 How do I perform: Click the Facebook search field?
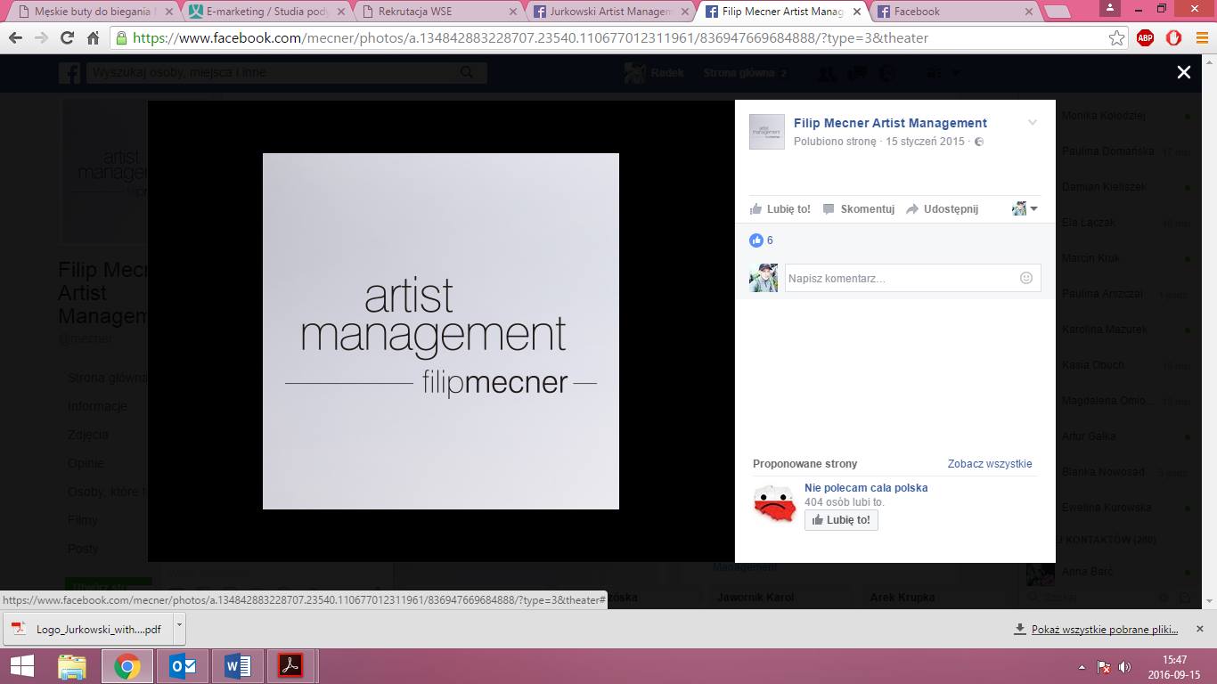coord(287,73)
